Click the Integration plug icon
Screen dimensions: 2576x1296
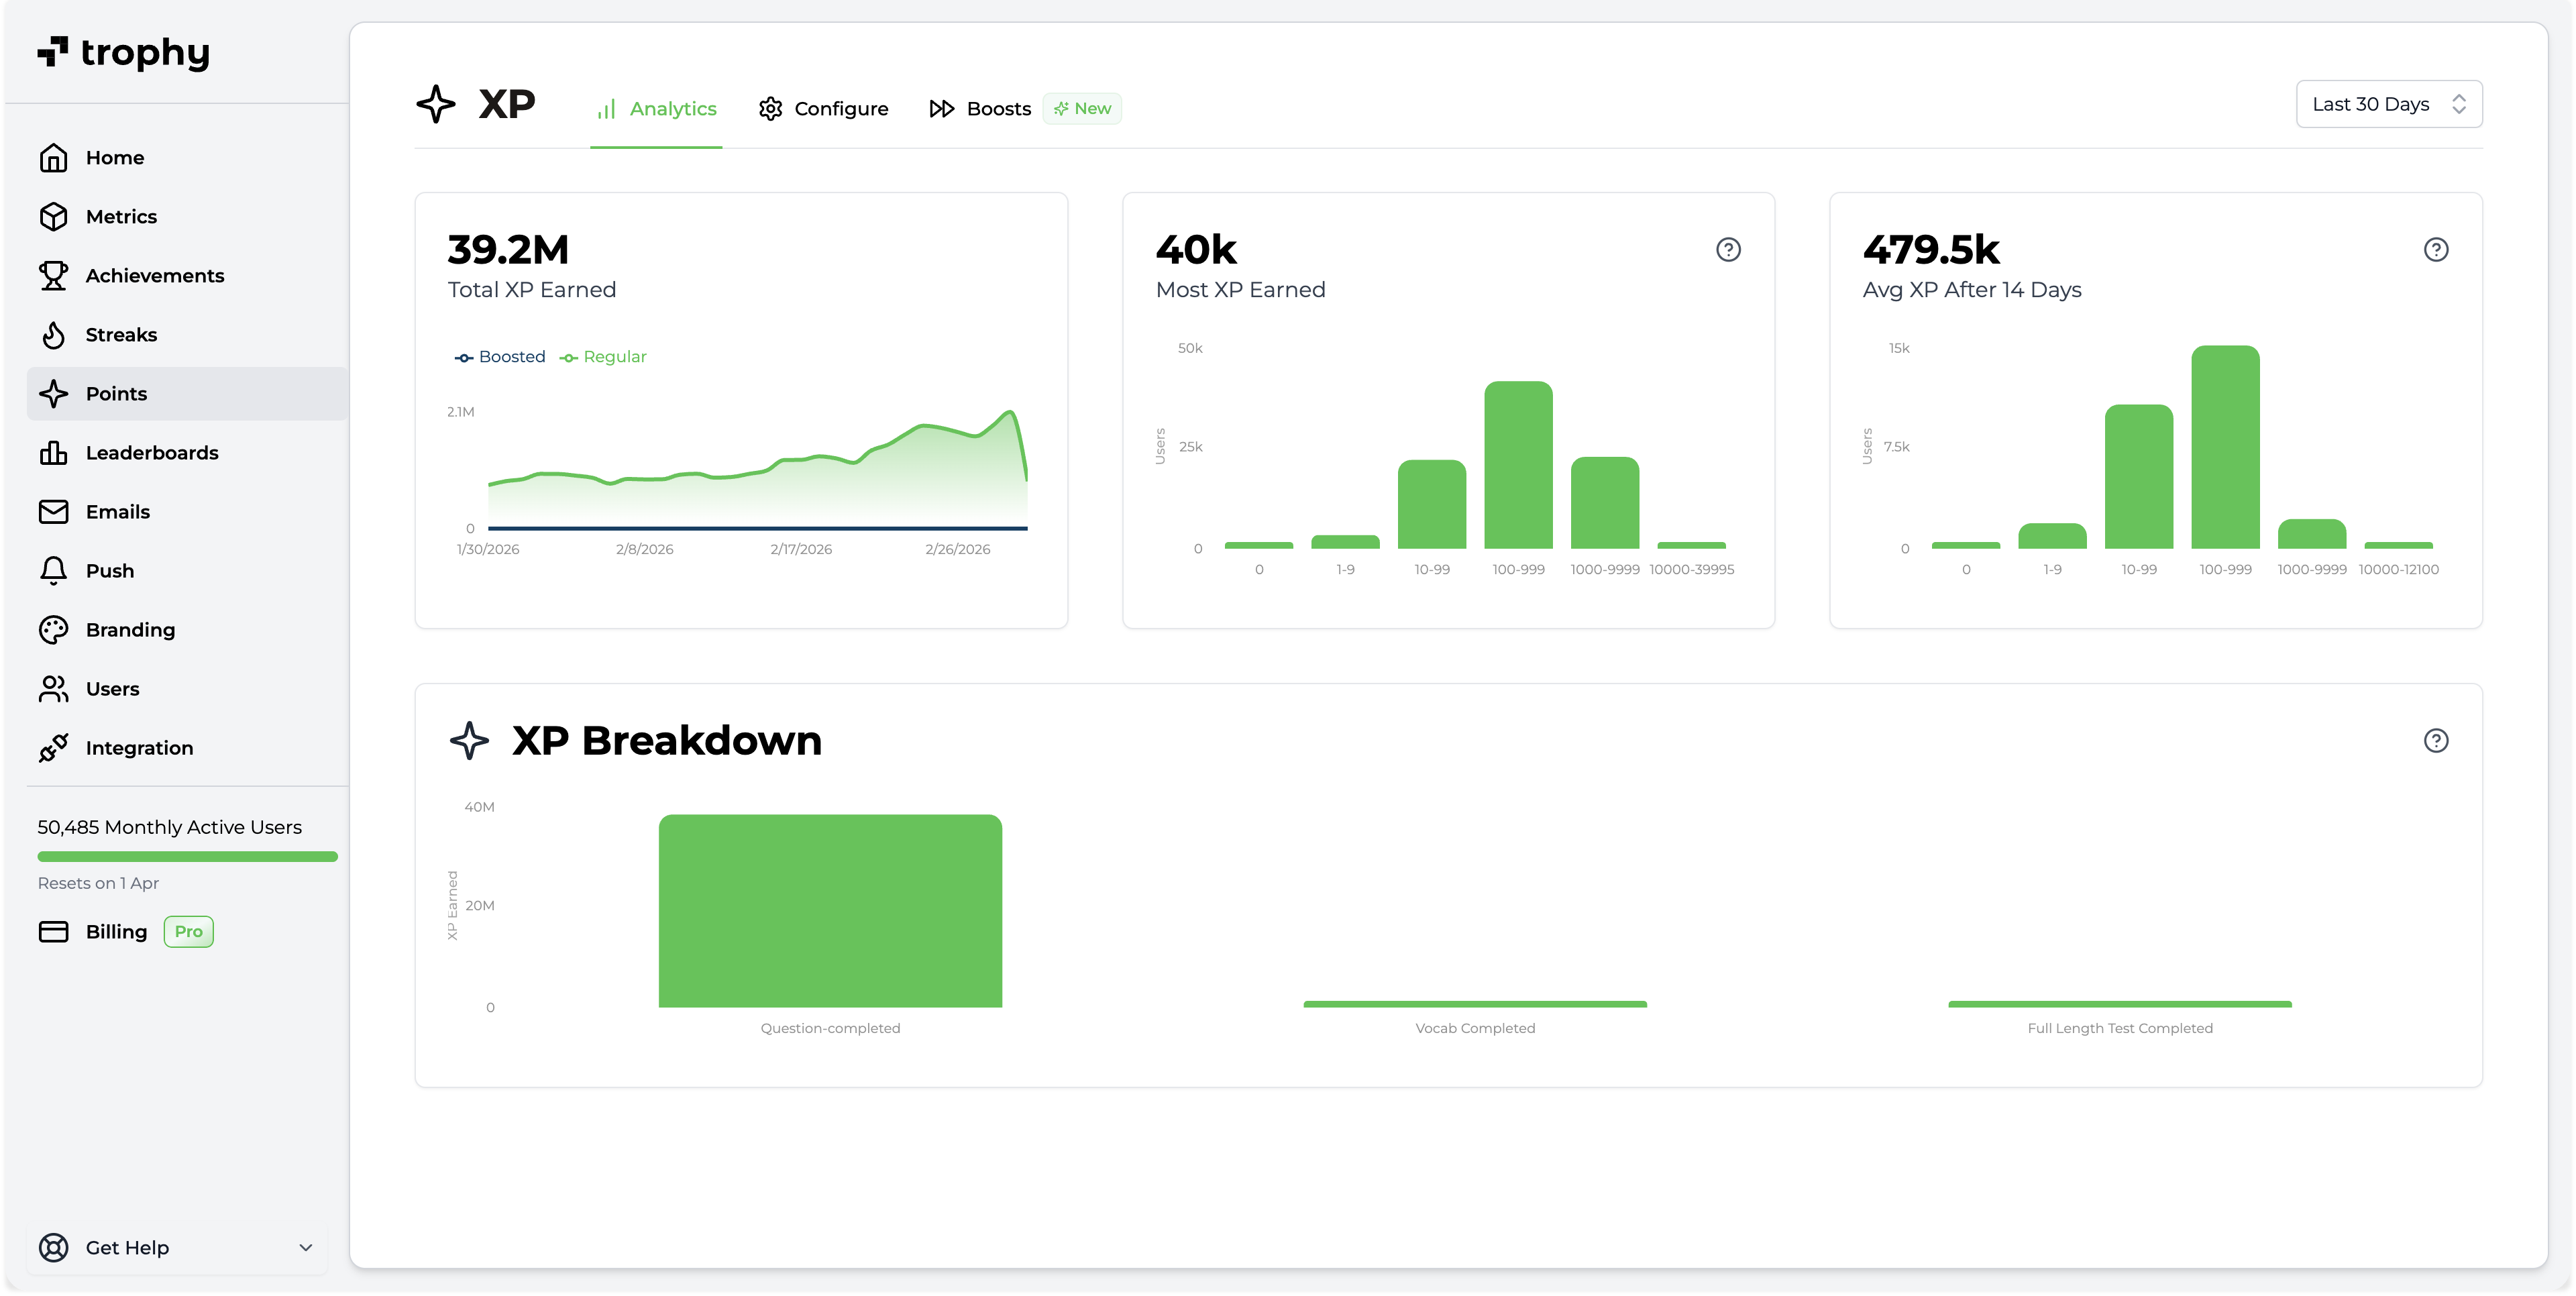click(x=53, y=747)
